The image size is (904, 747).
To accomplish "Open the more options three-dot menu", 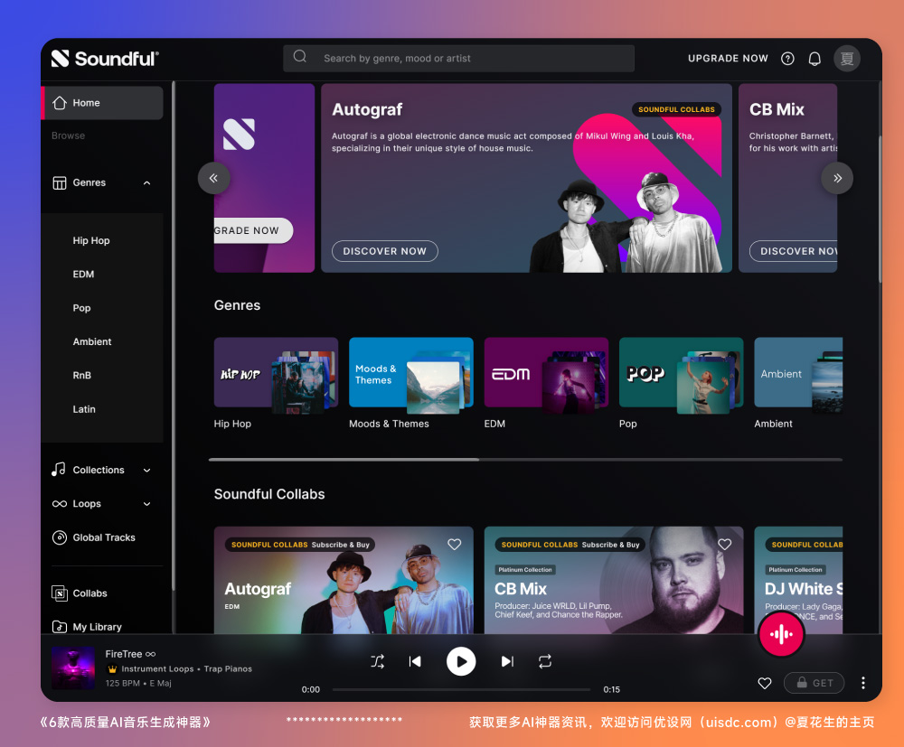I will 863,683.
